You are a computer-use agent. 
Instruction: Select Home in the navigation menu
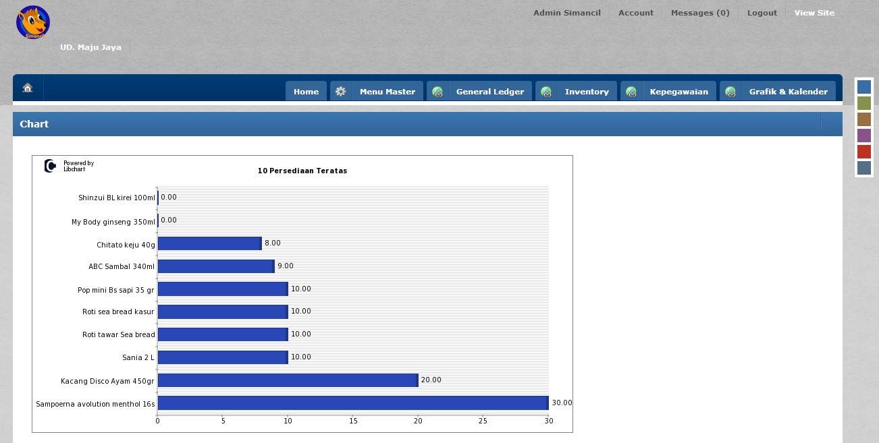(306, 91)
